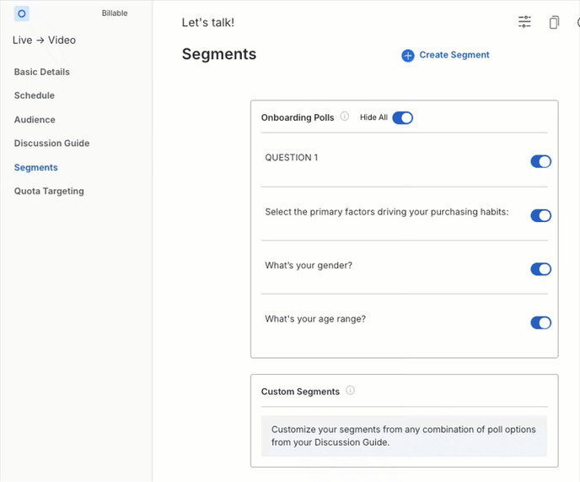Toggle the purchasing habits question switch

[540, 215]
